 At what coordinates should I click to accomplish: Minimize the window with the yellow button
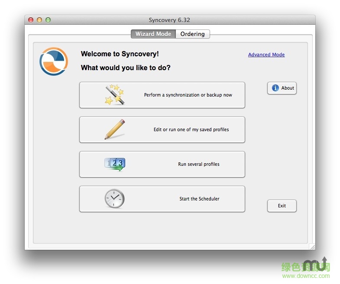(x=39, y=20)
